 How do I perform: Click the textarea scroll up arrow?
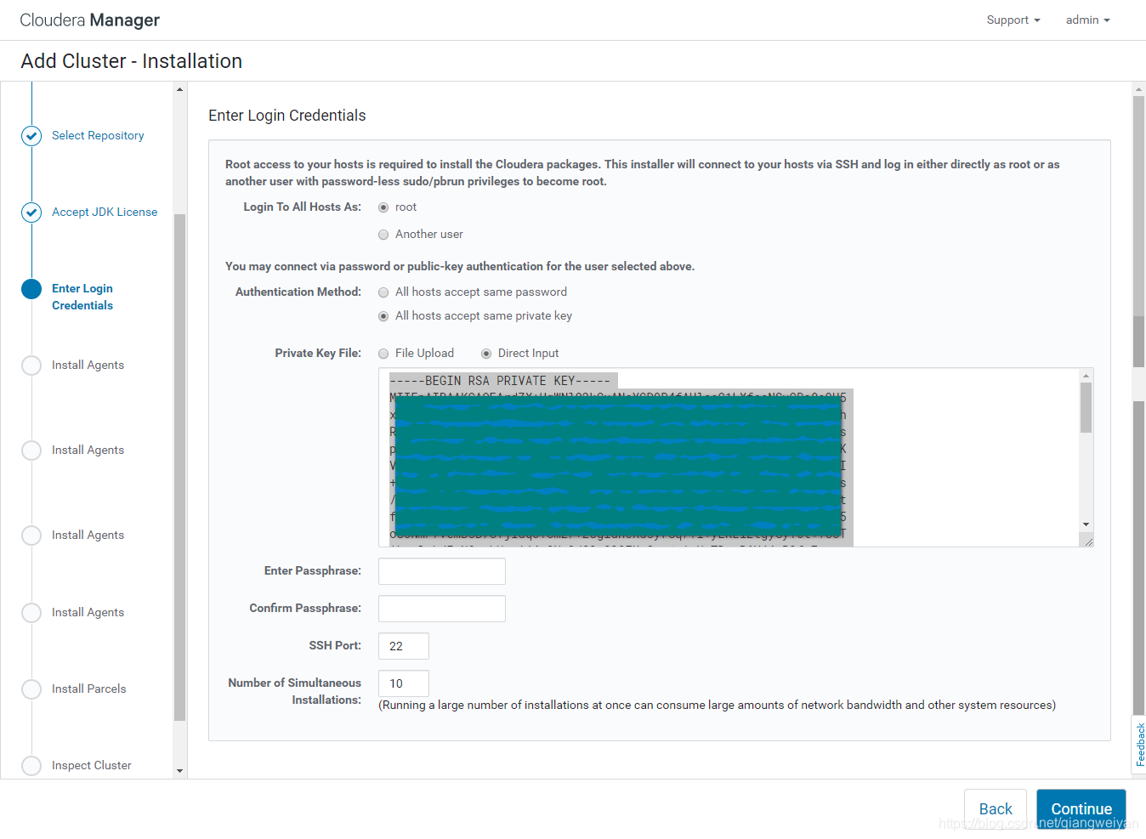(1086, 375)
